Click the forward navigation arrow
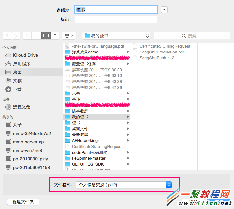The height and width of the screenshot is (209, 234). tap(16, 36)
